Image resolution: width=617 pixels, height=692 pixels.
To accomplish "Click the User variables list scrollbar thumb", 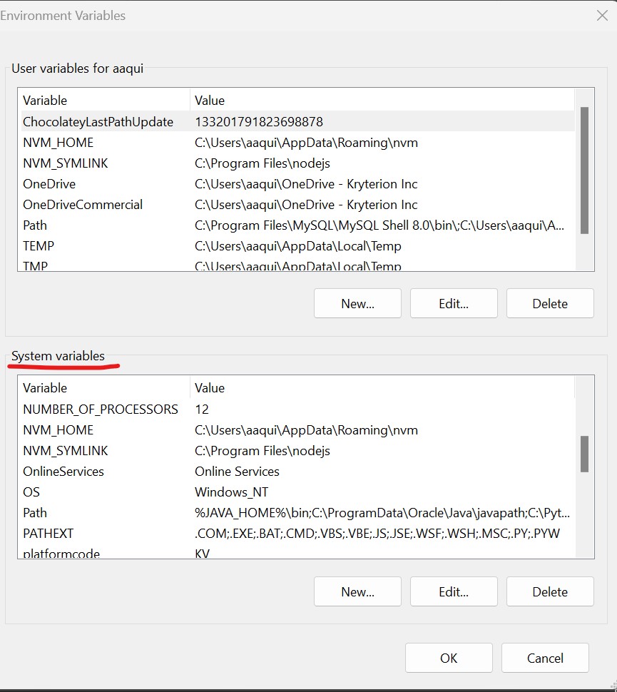I will pos(584,170).
